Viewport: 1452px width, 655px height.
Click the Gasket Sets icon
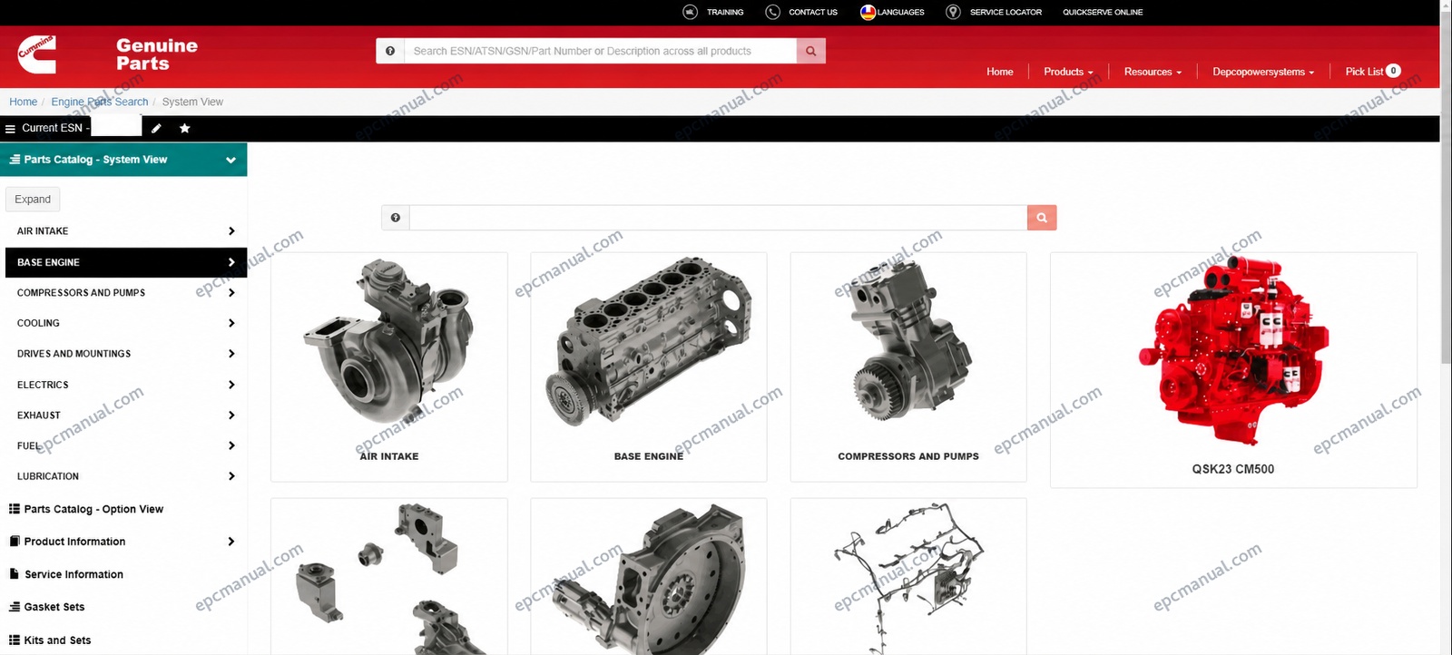click(x=15, y=607)
